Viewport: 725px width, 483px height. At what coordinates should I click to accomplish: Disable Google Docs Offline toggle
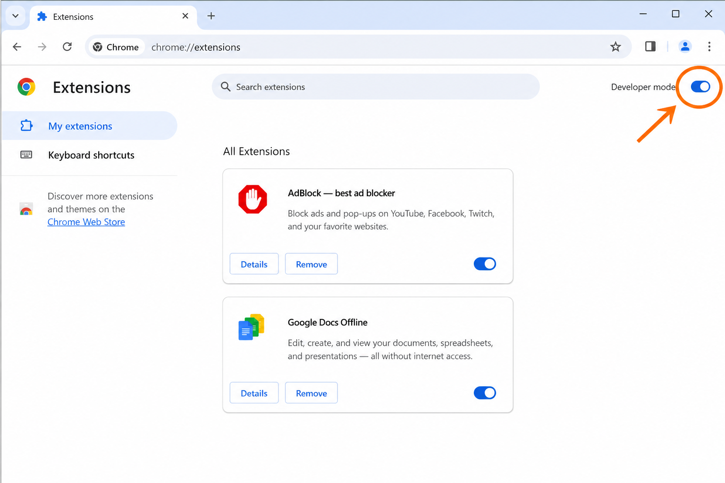(x=485, y=393)
